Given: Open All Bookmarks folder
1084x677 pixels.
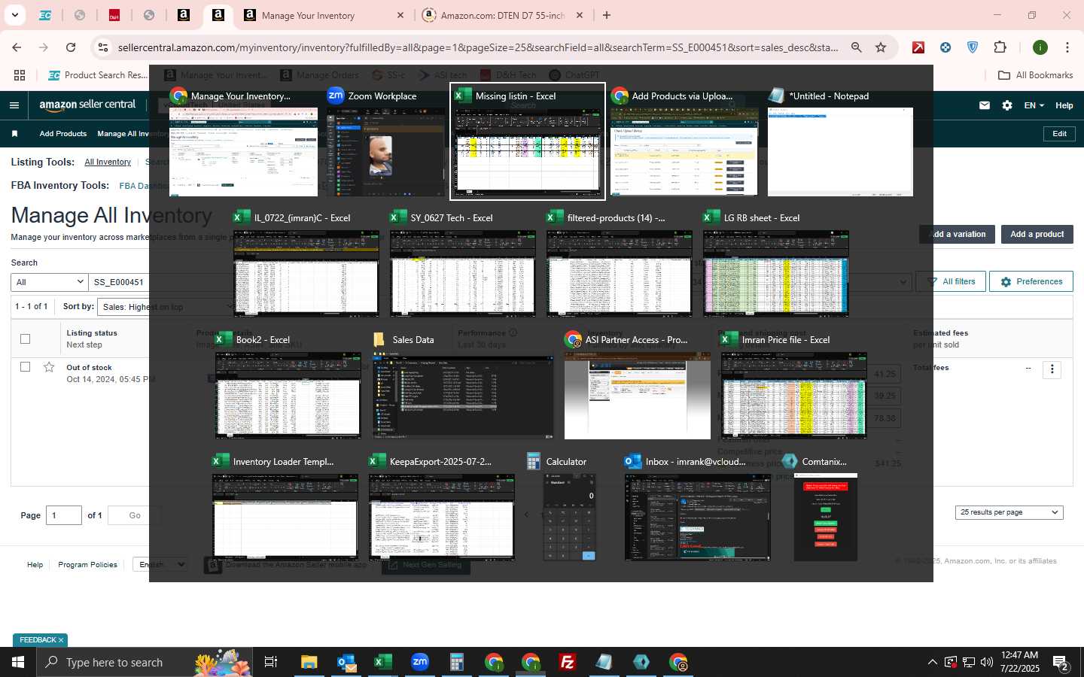Looking at the screenshot, I should (x=1035, y=75).
